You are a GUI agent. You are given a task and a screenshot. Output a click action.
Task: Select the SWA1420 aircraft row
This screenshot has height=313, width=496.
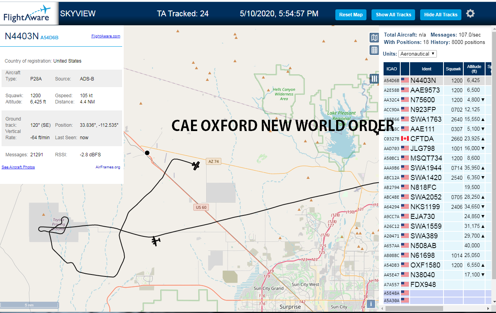(437, 178)
